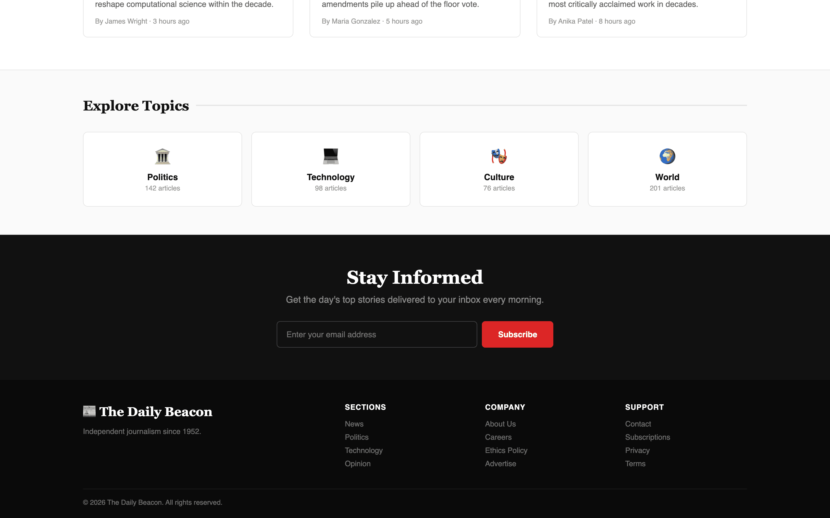830x518 pixels.
Task: Click the Daily Beacon newspaper logo icon
Action: tap(89, 411)
